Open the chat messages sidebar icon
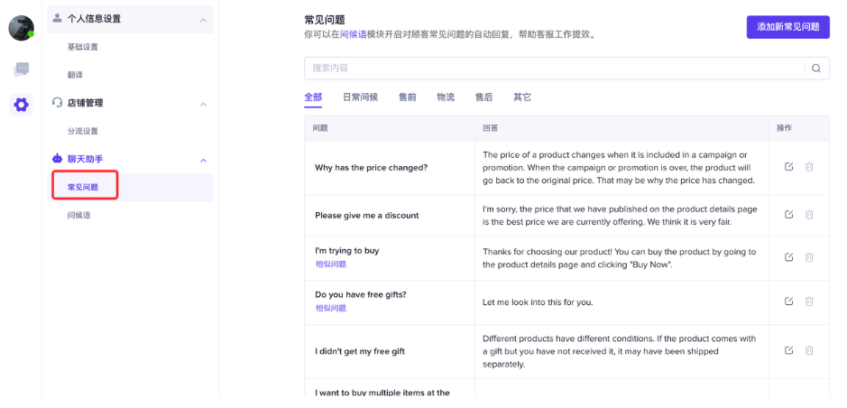This screenshot has width=847, height=408. coord(22,70)
